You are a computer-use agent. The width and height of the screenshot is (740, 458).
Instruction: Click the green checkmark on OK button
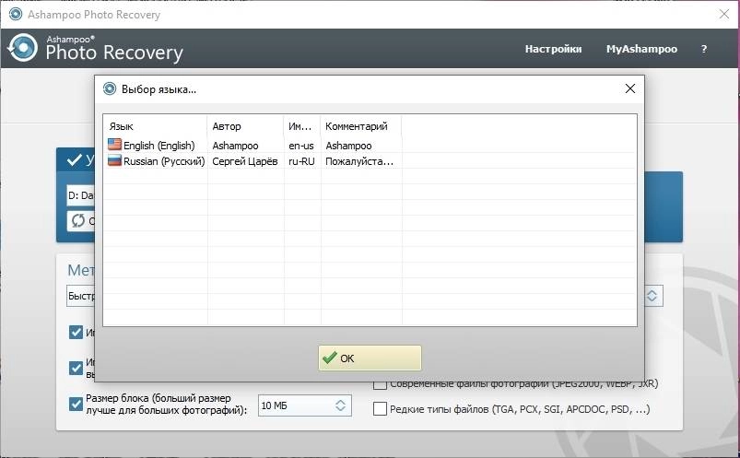(329, 358)
